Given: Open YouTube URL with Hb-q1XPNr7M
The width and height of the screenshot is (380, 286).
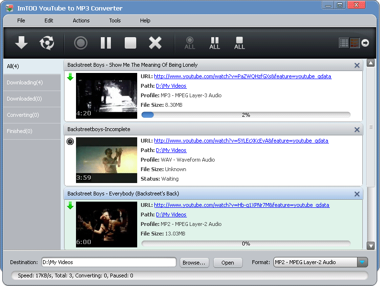Looking at the screenshot, I should pyautogui.click(x=241, y=205).
